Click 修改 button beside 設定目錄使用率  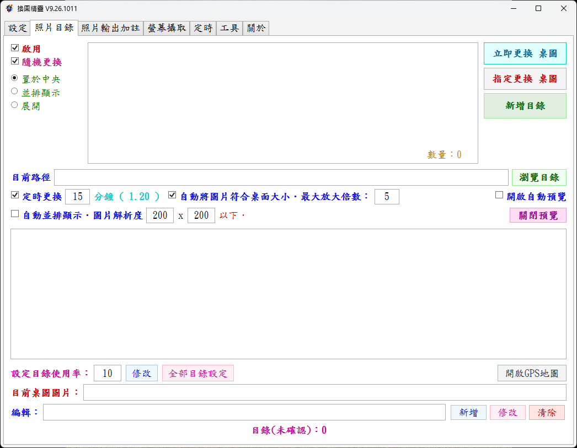[142, 374]
